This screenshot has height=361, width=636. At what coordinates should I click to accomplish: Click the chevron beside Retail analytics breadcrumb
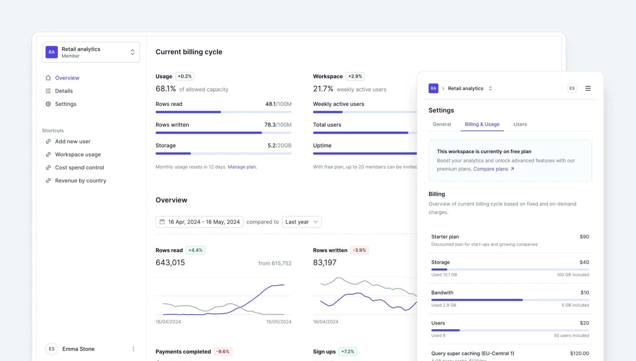point(491,88)
